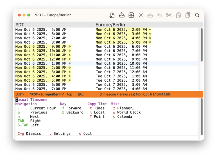
Task: Click the PDT 1:00 PM row
Action: 43,63
